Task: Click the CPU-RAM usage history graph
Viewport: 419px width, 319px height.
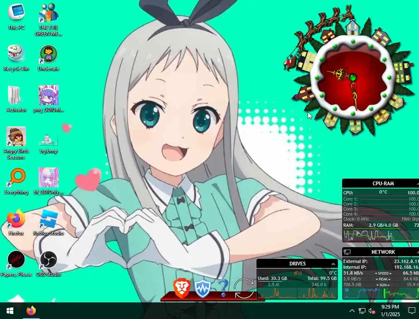Action: coord(381,235)
